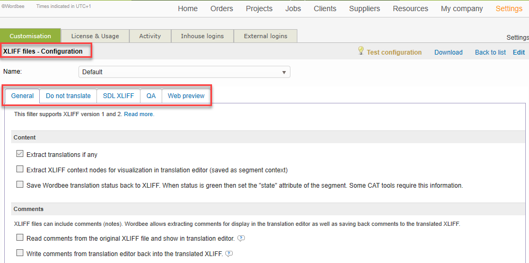529x263 pixels.
Task: Enable Save Wordbee translation status checkbox
Action: (x=20, y=185)
